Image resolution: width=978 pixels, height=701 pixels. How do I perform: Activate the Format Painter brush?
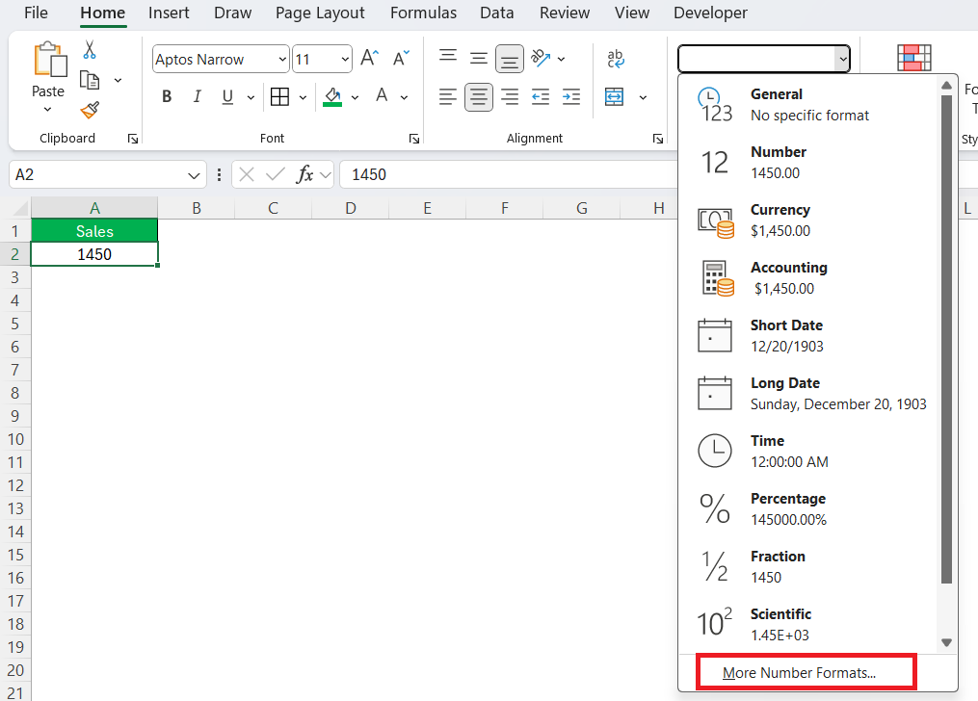coord(90,111)
